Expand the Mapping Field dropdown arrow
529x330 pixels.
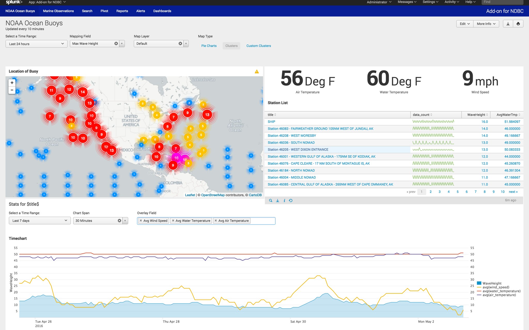pos(122,44)
